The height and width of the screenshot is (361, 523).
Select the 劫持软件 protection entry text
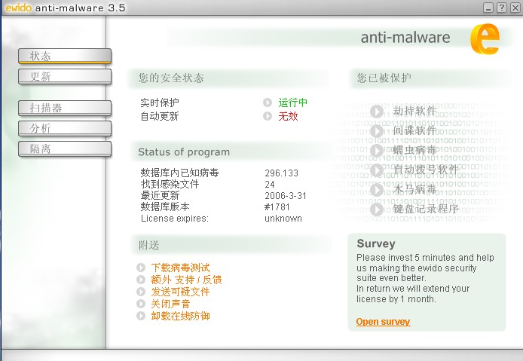[x=414, y=111]
